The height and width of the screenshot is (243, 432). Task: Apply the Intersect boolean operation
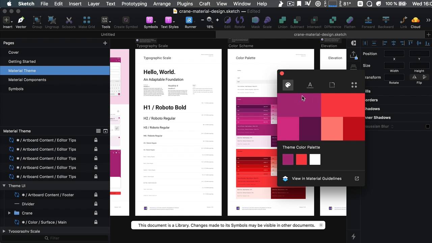(x=314, y=20)
